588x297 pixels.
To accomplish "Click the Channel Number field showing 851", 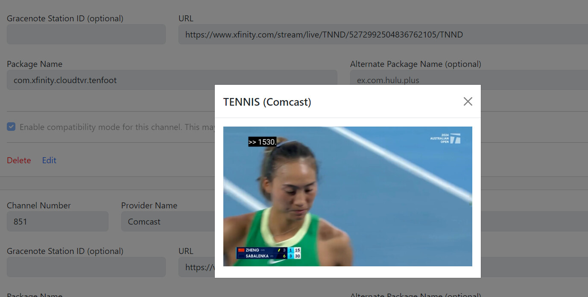I will [x=57, y=222].
